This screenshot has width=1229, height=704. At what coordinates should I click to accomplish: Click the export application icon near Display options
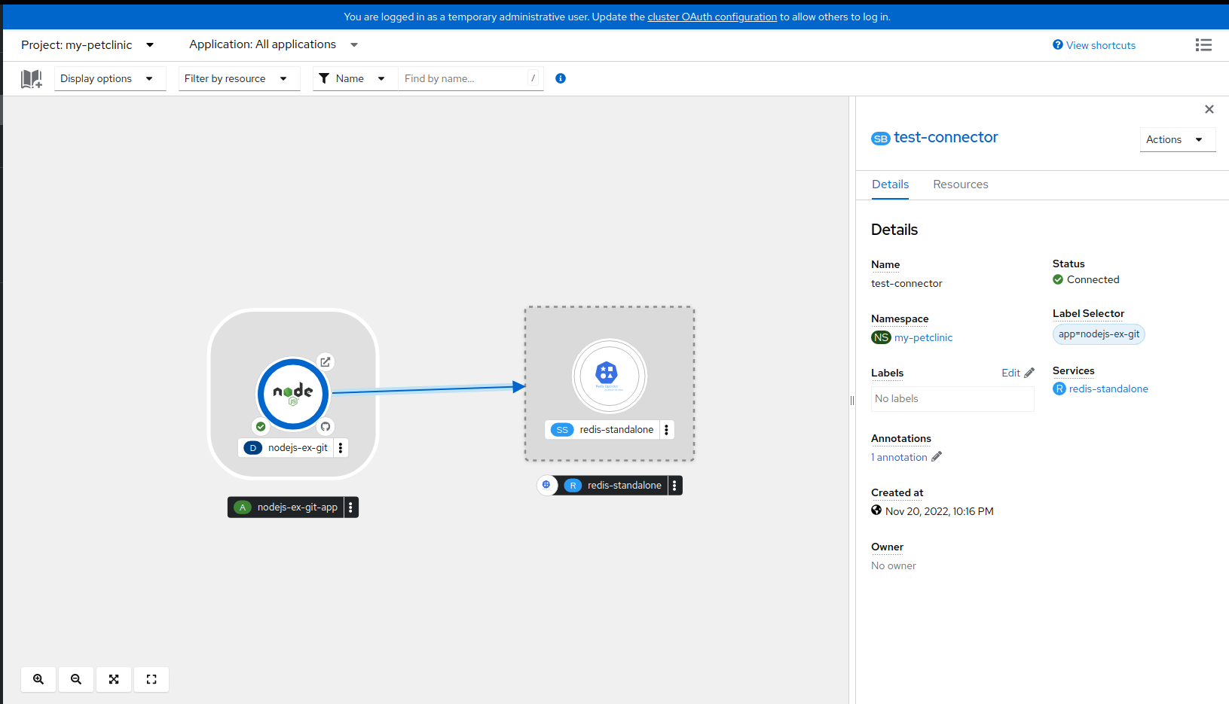(x=31, y=78)
